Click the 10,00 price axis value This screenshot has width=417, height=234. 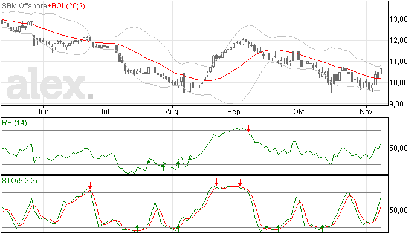click(x=398, y=83)
